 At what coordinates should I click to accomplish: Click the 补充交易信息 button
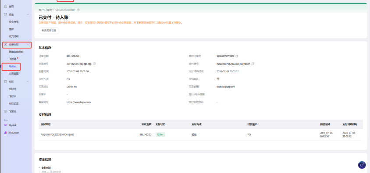click(49, 31)
